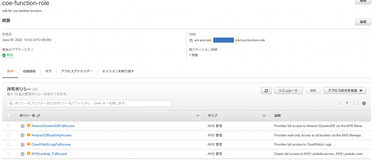This screenshot has height=162, width=376.
Task: Click the シミュレート button
Action: (288, 91)
